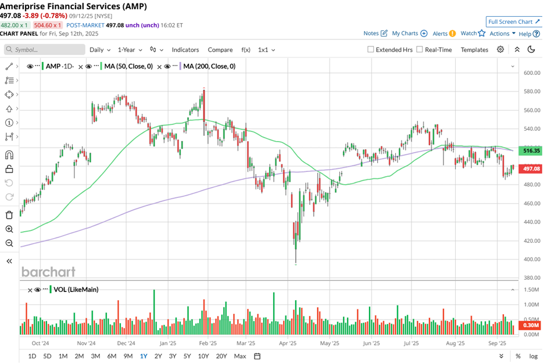Select the trend line drawing tool
The image size is (544, 364).
tap(9, 66)
